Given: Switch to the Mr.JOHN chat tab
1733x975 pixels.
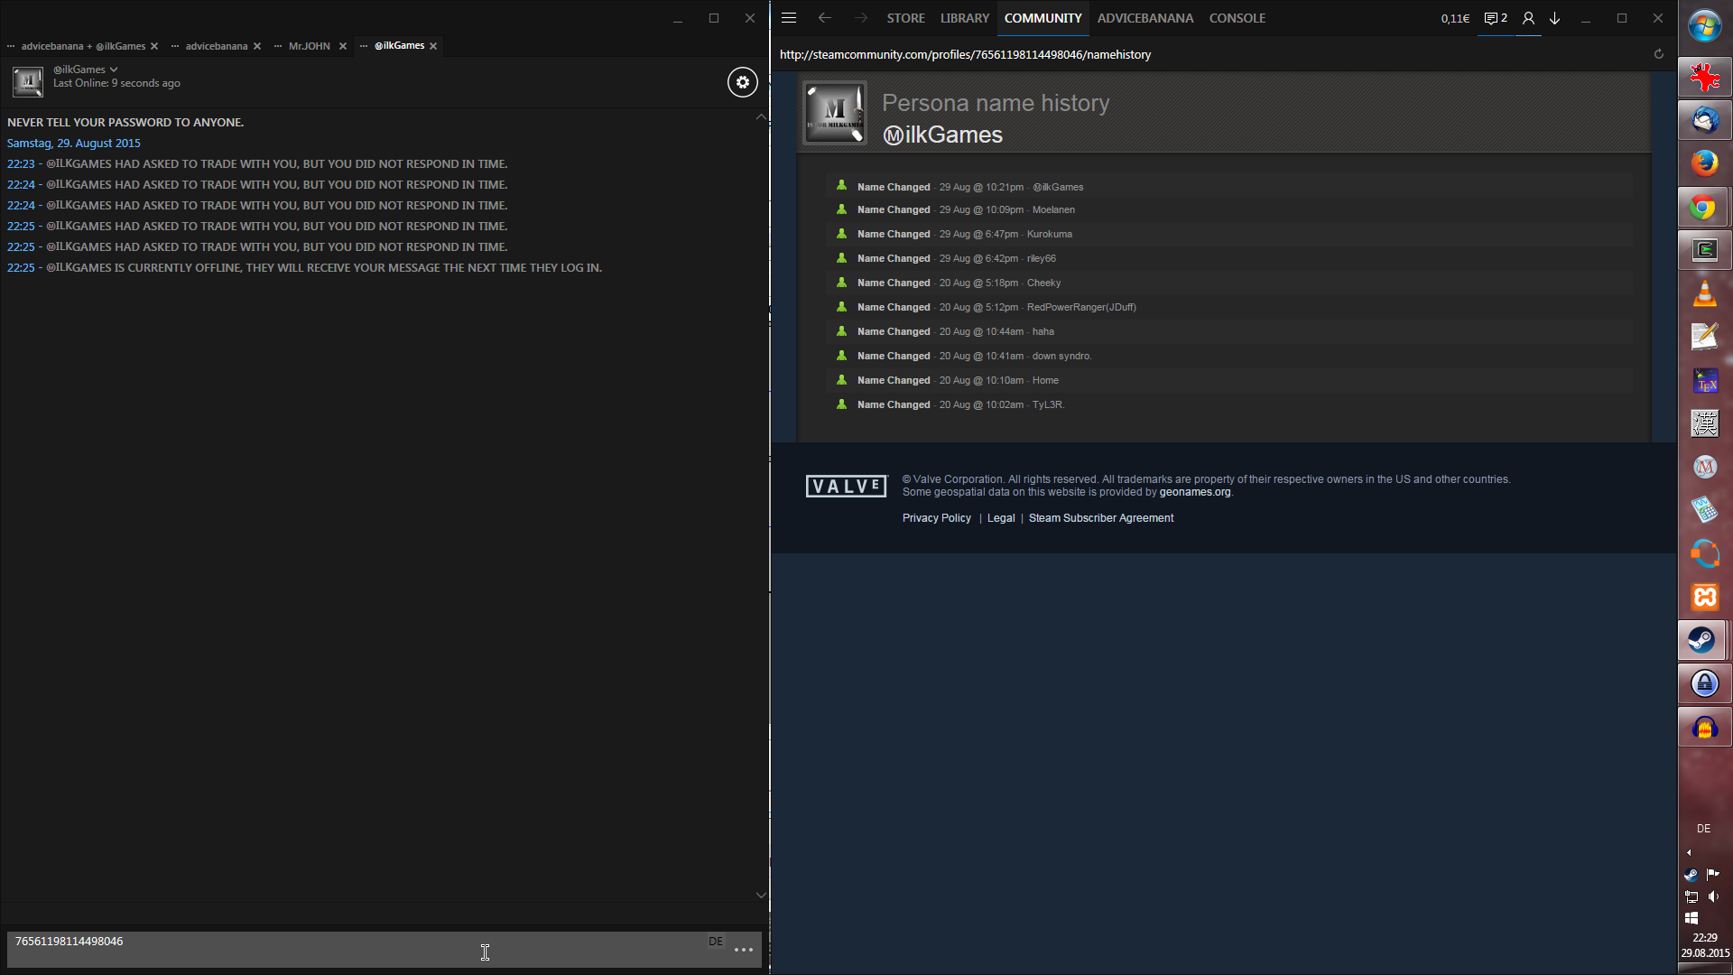Looking at the screenshot, I should click(309, 46).
